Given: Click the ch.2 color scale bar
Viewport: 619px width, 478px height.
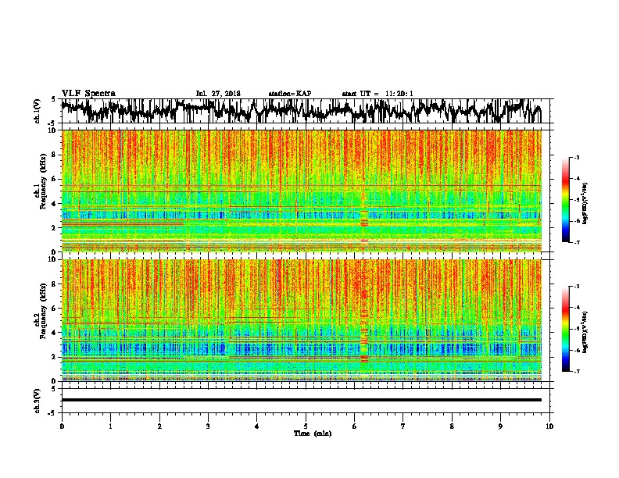Looking at the screenshot, I should click(565, 329).
